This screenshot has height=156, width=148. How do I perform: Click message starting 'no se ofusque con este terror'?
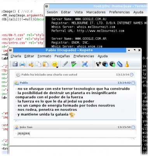coord(74,89)
